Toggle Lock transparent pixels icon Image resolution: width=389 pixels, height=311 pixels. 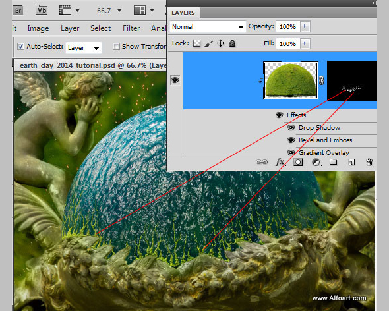(x=196, y=43)
